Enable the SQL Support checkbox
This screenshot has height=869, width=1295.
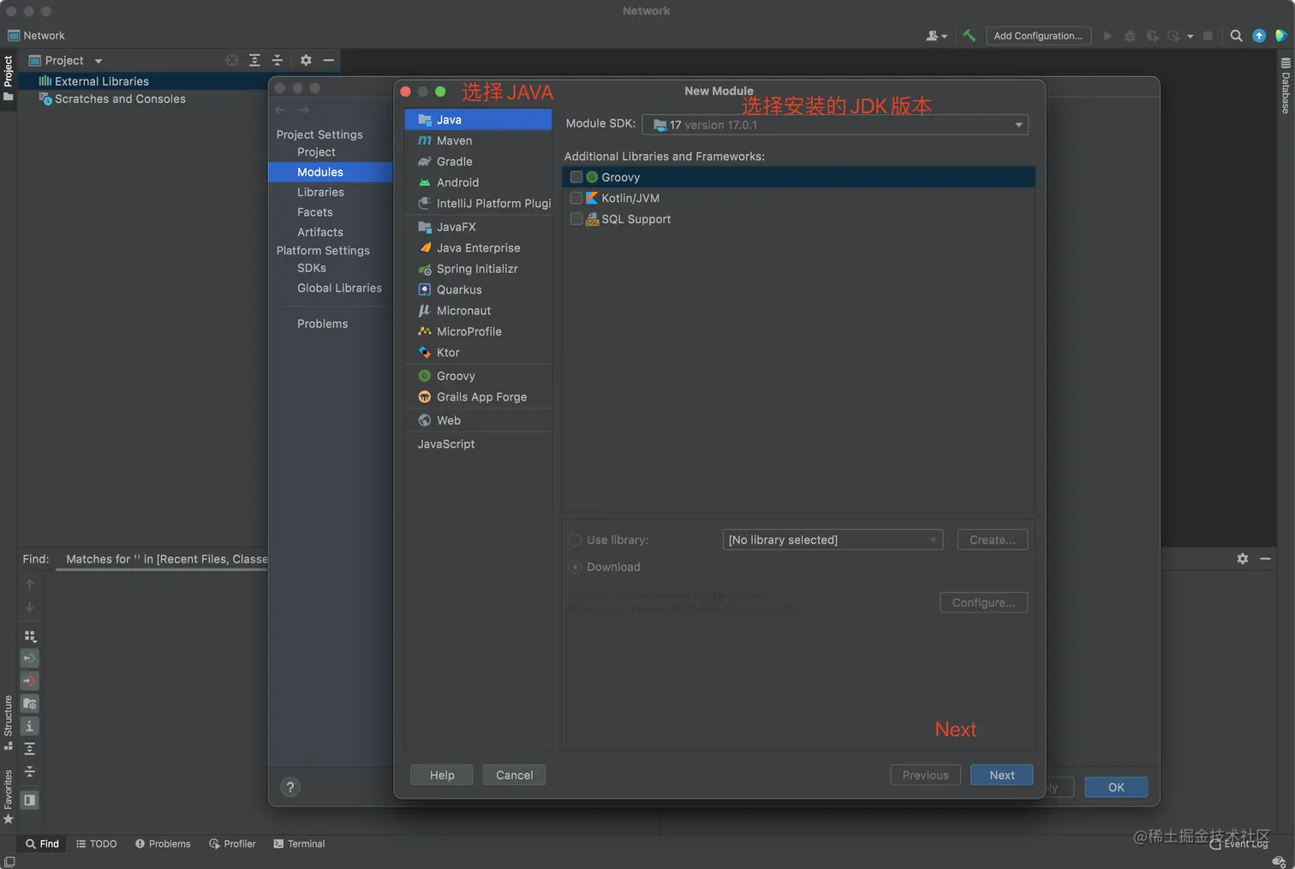point(576,219)
